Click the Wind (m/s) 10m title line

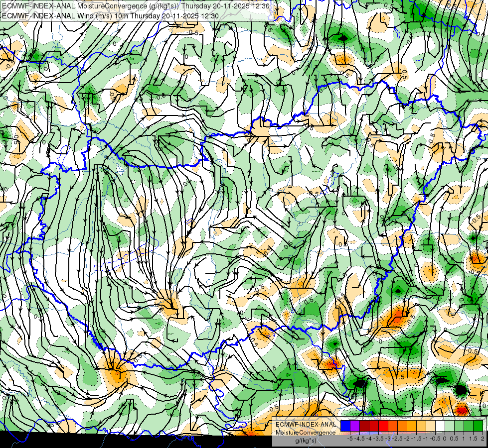[x=110, y=16]
